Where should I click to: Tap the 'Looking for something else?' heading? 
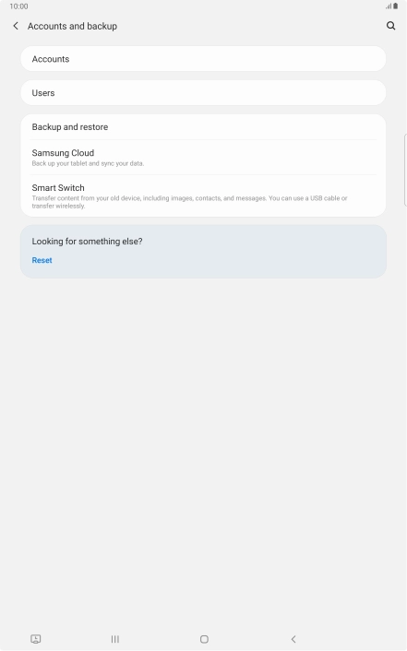[88, 242]
